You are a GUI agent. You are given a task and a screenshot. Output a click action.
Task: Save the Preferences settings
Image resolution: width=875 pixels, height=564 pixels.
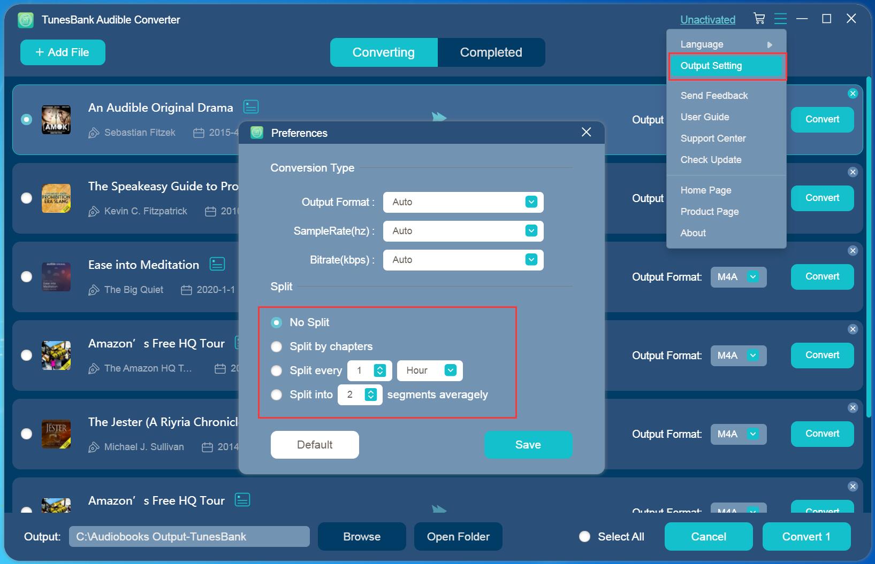[528, 445]
